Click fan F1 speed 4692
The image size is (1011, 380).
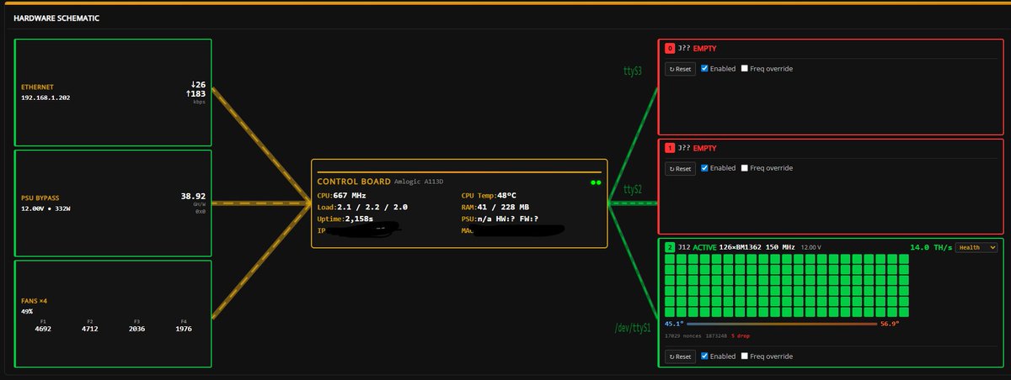click(x=43, y=329)
